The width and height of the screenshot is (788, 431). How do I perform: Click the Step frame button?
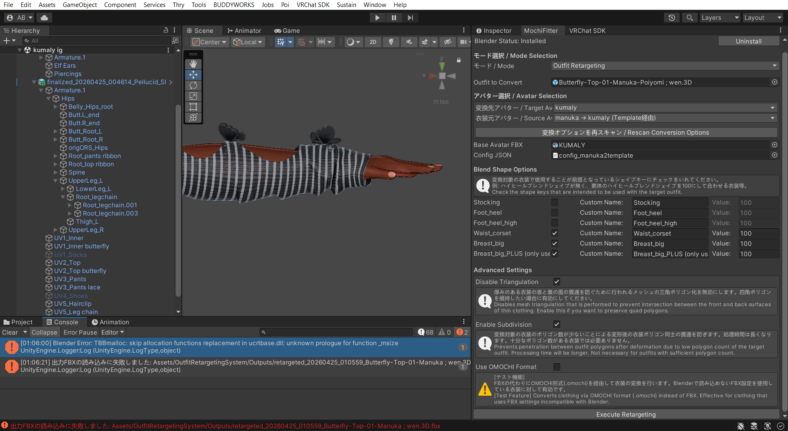pos(410,18)
